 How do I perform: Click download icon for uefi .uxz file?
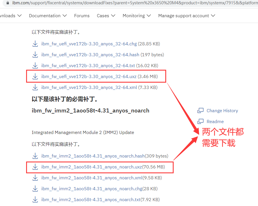tap(35, 76)
